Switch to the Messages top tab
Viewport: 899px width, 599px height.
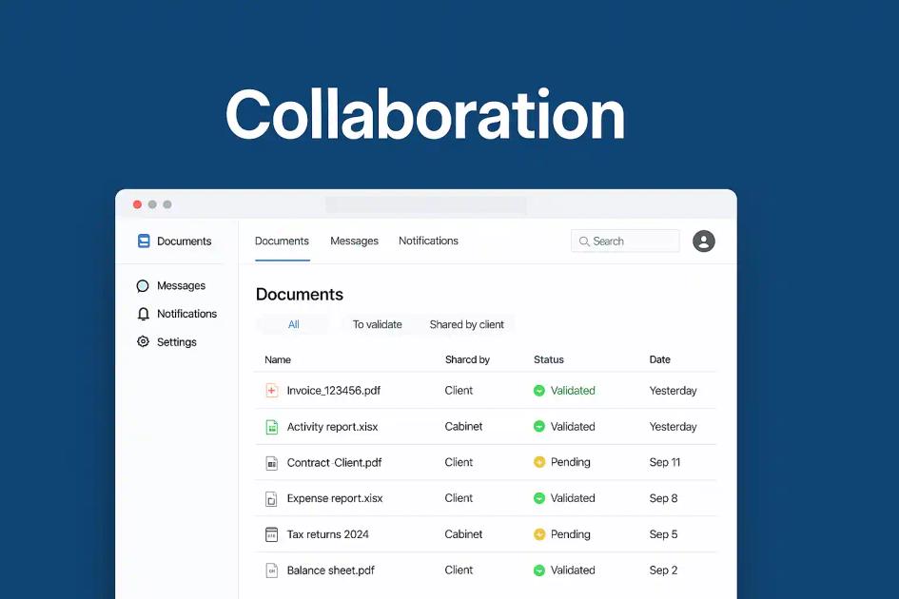354,241
